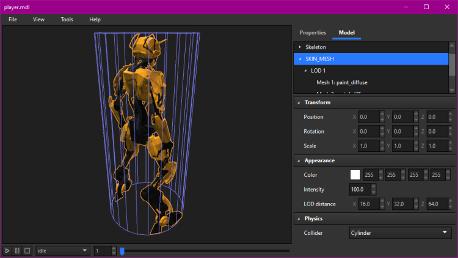458x258 pixels.
Task: Collapse the Appearance section
Action: (299, 160)
